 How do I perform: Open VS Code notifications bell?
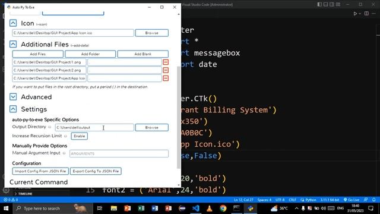click(373, 200)
